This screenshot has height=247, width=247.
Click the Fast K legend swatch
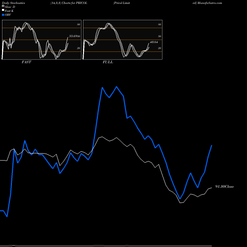[x=3, y=10]
